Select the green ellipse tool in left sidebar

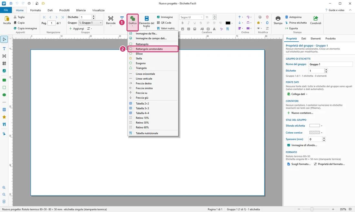point(4,95)
